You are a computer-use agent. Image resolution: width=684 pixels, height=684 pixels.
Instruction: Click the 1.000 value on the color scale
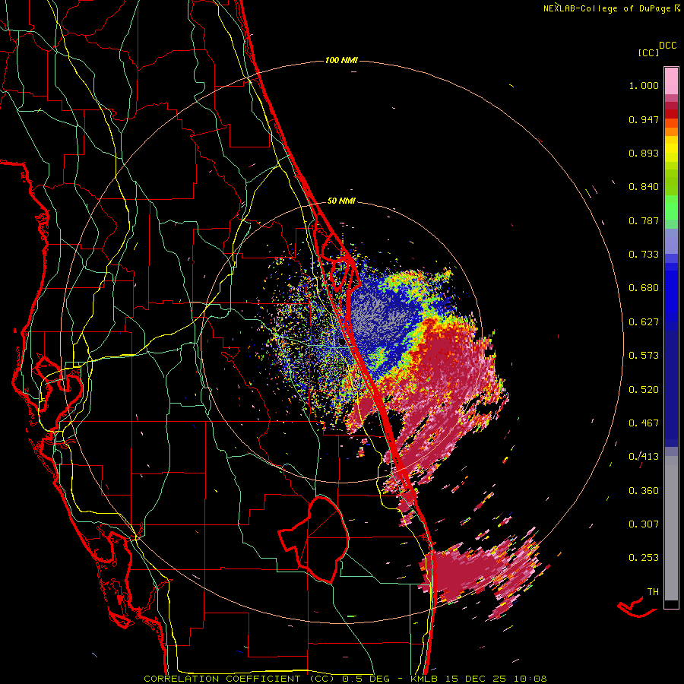(644, 85)
